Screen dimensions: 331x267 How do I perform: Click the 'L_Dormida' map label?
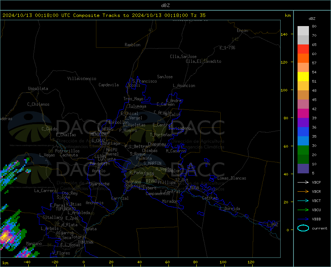click(x=229, y=209)
